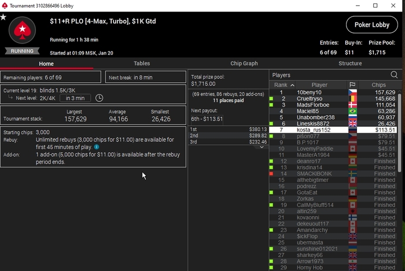Switch to the Home tab
This screenshot has height=271, width=405.
[x=46, y=64]
